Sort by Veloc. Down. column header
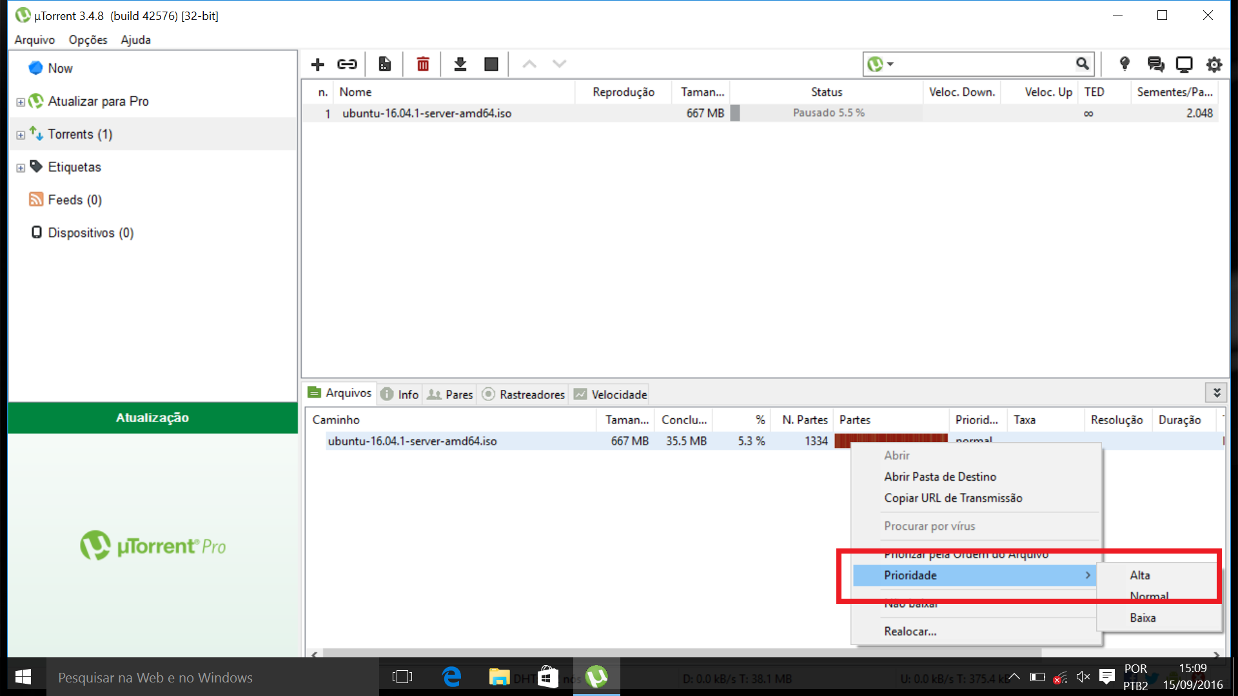This screenshot has height=696, width=1238. (962, 92)
